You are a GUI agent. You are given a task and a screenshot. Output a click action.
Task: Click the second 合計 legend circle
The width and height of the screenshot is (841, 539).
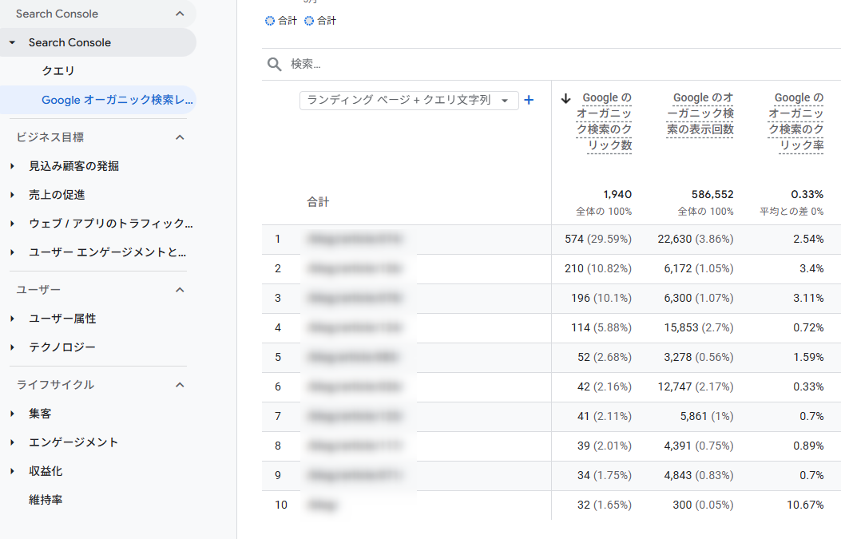pyautogui.click(x=309, y=21)
